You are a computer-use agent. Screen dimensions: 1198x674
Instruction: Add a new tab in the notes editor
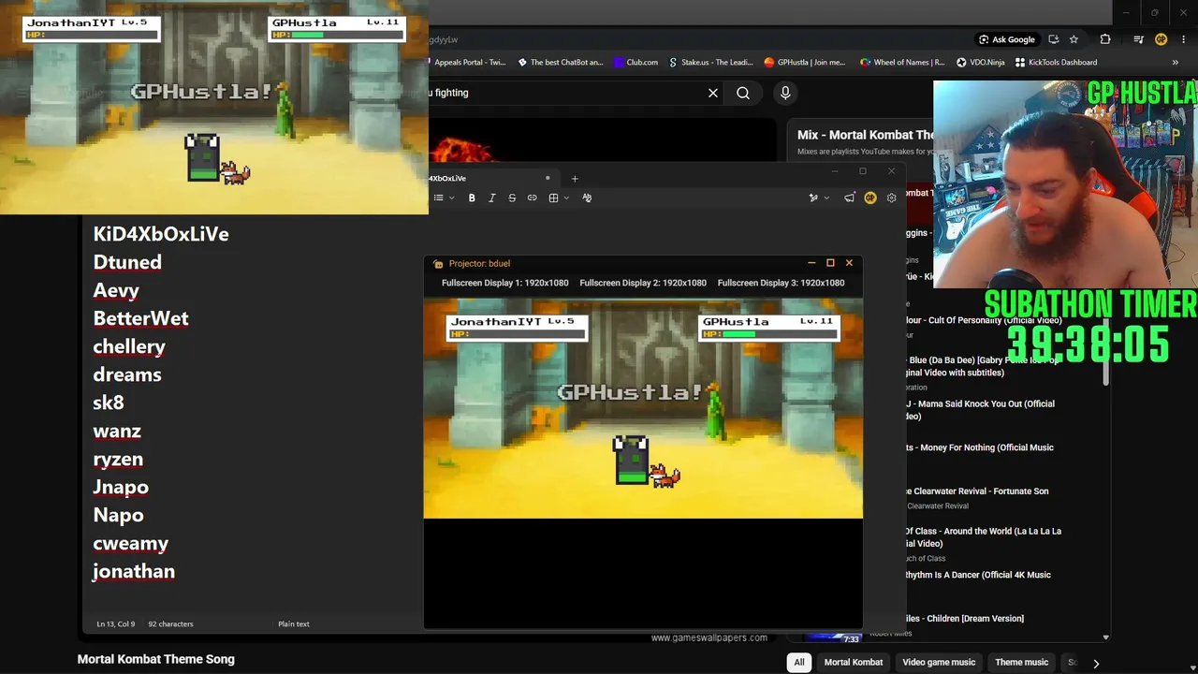click(575, 178)
